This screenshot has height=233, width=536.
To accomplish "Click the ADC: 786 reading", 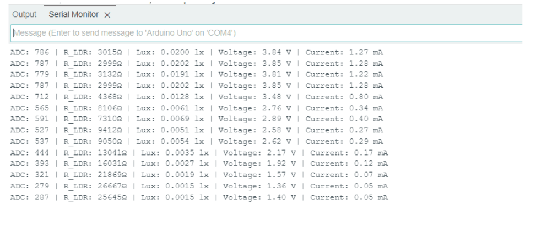I will [30, 52].
